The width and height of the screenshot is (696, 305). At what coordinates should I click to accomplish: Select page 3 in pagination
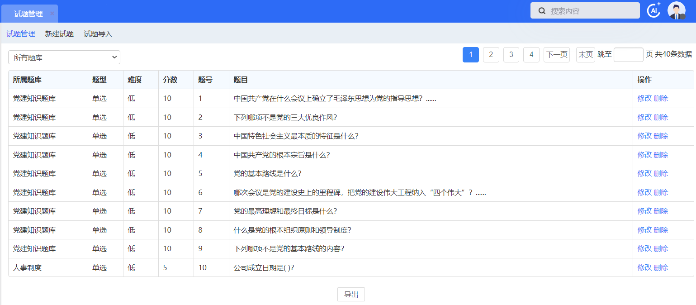(x=511, y=55)
